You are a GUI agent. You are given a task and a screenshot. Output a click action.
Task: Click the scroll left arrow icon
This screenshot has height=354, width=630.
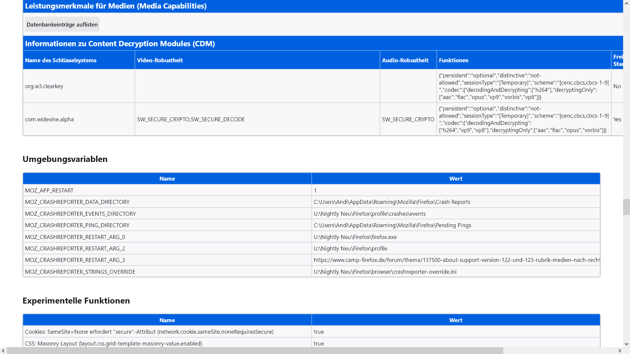coord(3,350)
